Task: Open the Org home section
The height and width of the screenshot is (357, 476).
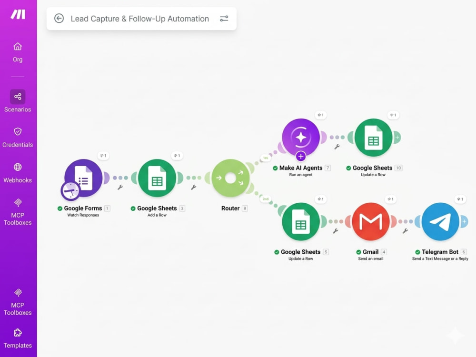Action: pyautogui.click(x=18, y=52)
